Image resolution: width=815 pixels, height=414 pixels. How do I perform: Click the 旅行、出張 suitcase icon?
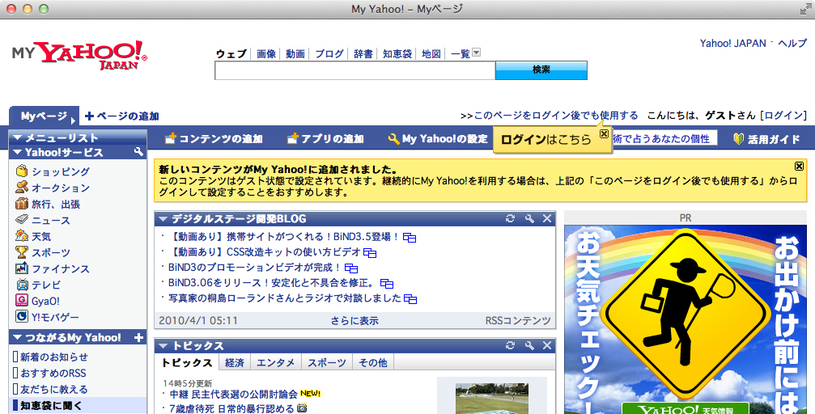22,204
